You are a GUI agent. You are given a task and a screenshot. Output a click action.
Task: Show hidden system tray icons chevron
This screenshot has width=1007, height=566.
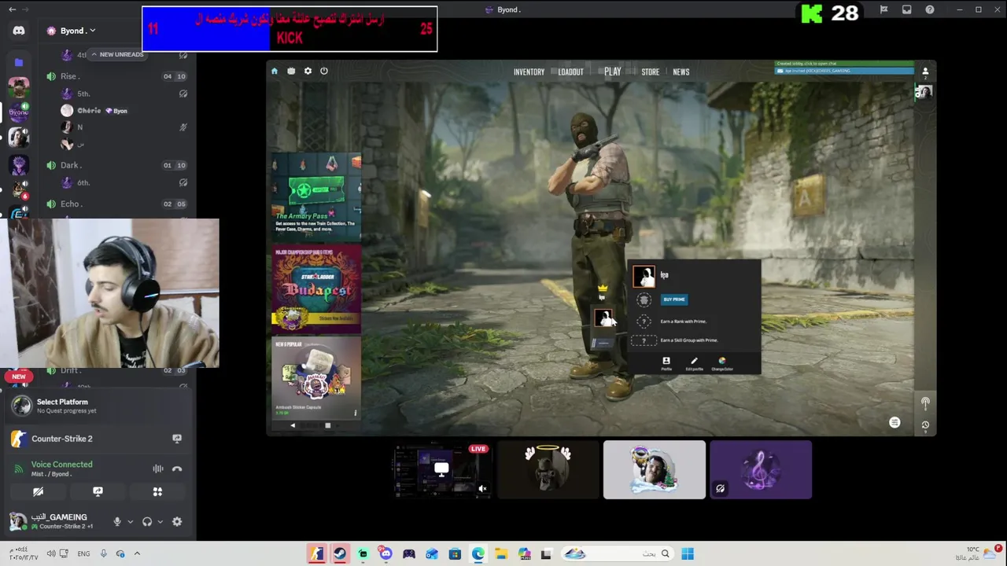[x=137, y=553]
